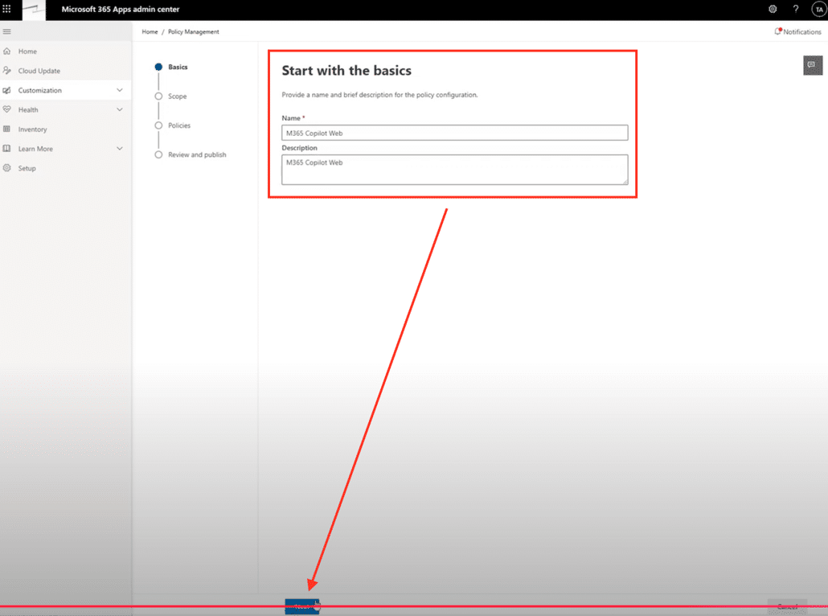Click the Notifications button
The width and height of the screenshot is (828, 616).
(x=797, y=32)
